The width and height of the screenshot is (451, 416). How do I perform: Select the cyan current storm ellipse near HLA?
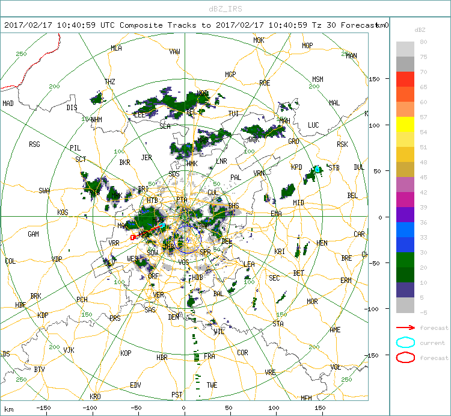[x=162, y=225]
